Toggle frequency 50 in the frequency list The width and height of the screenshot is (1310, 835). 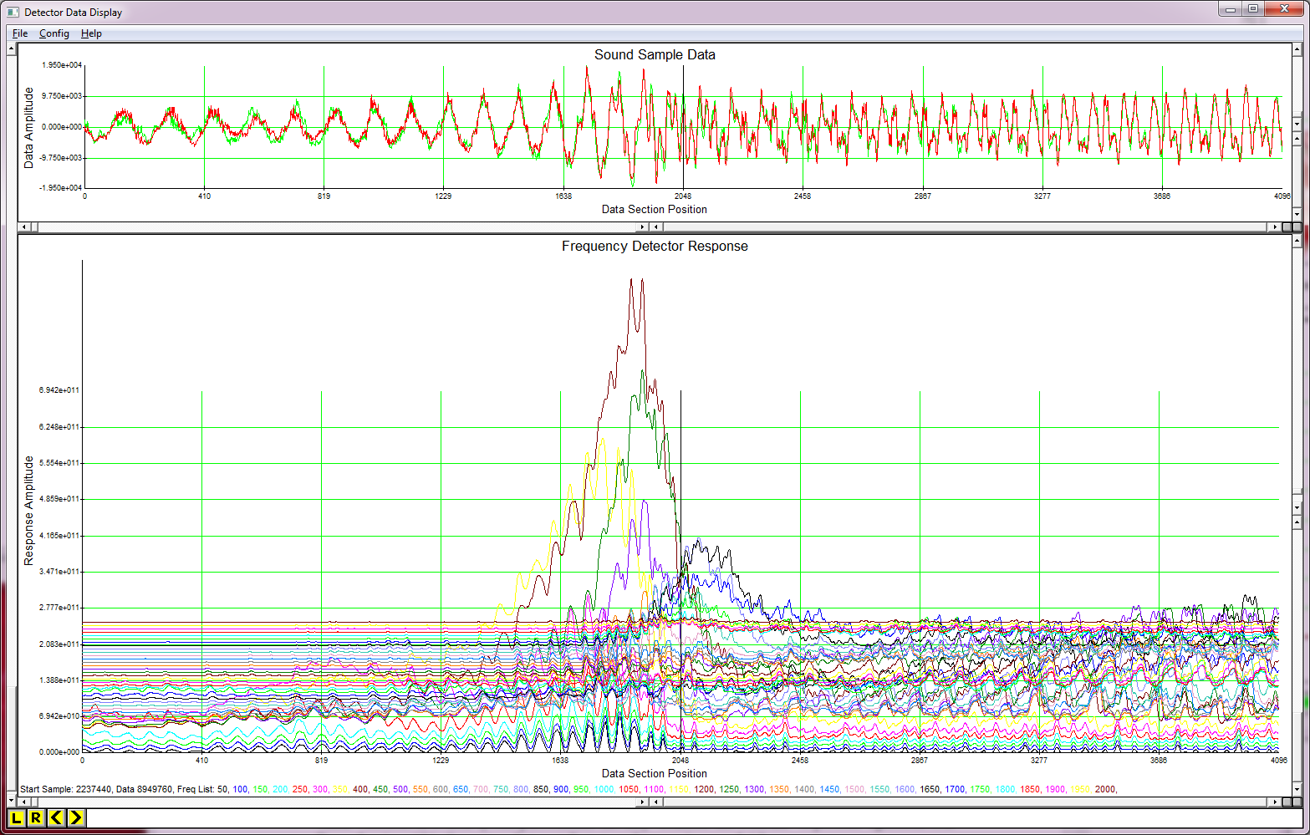pyautogui.click(x=222, y=788)
